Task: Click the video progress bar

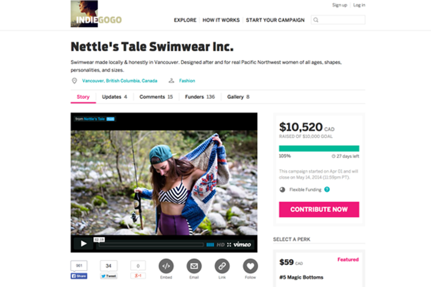Action: [150, 244]
